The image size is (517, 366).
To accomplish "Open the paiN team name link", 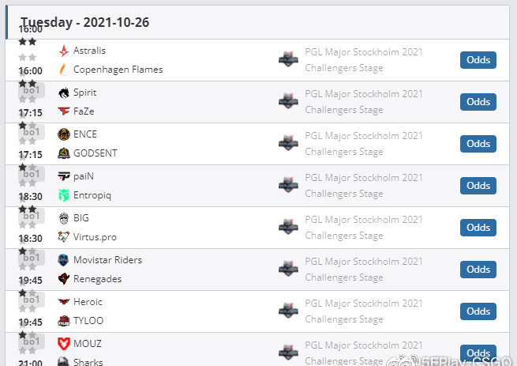I will [84, 176].
